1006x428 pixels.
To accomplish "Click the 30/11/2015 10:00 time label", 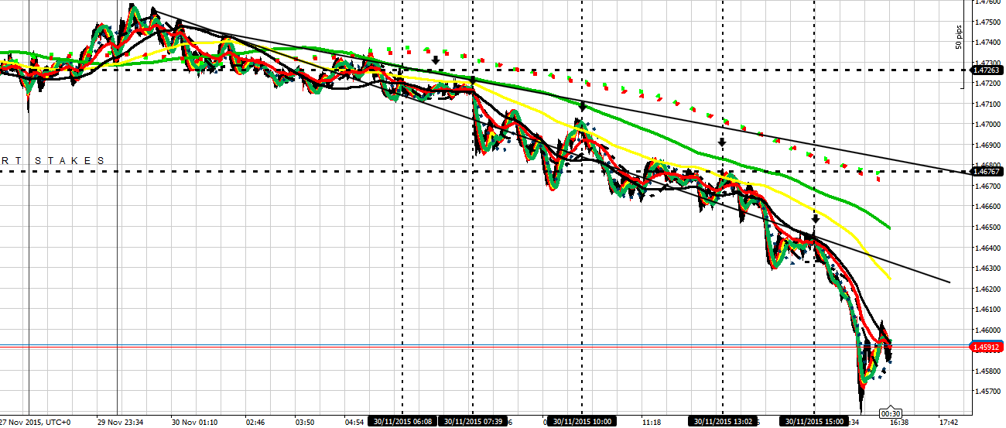I will [x=582, y=422].
